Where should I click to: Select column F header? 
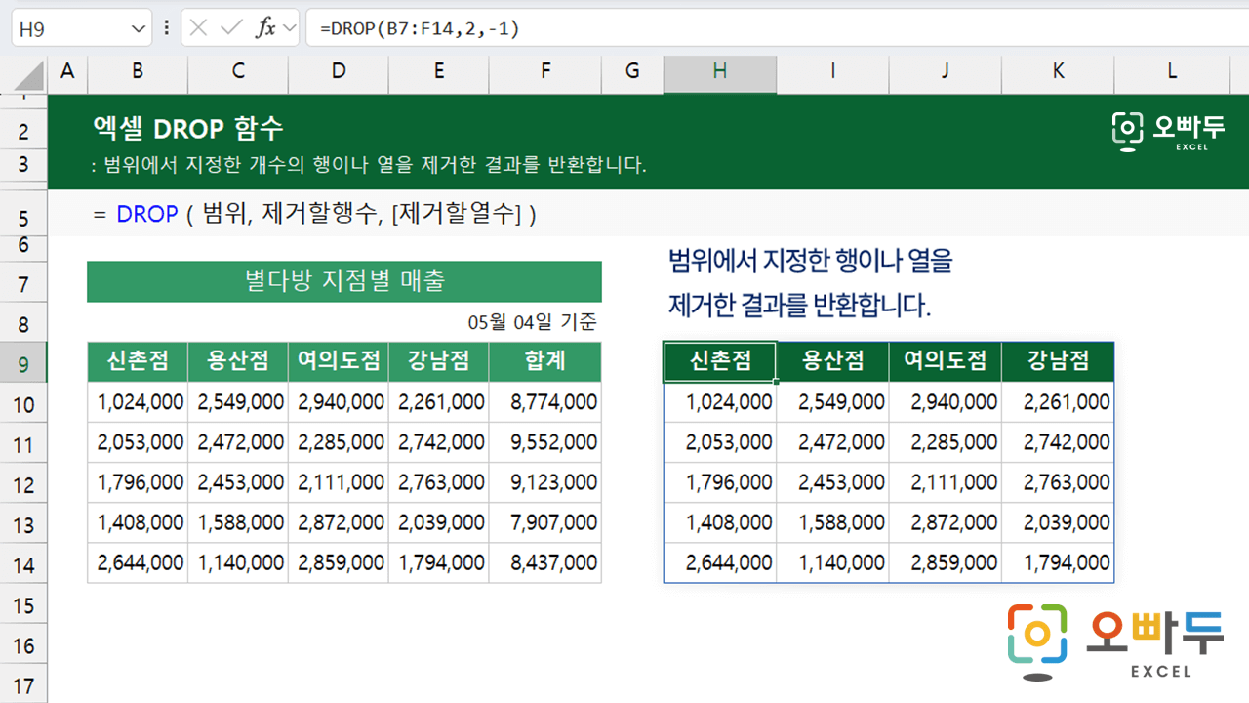[x=544, y=71]
